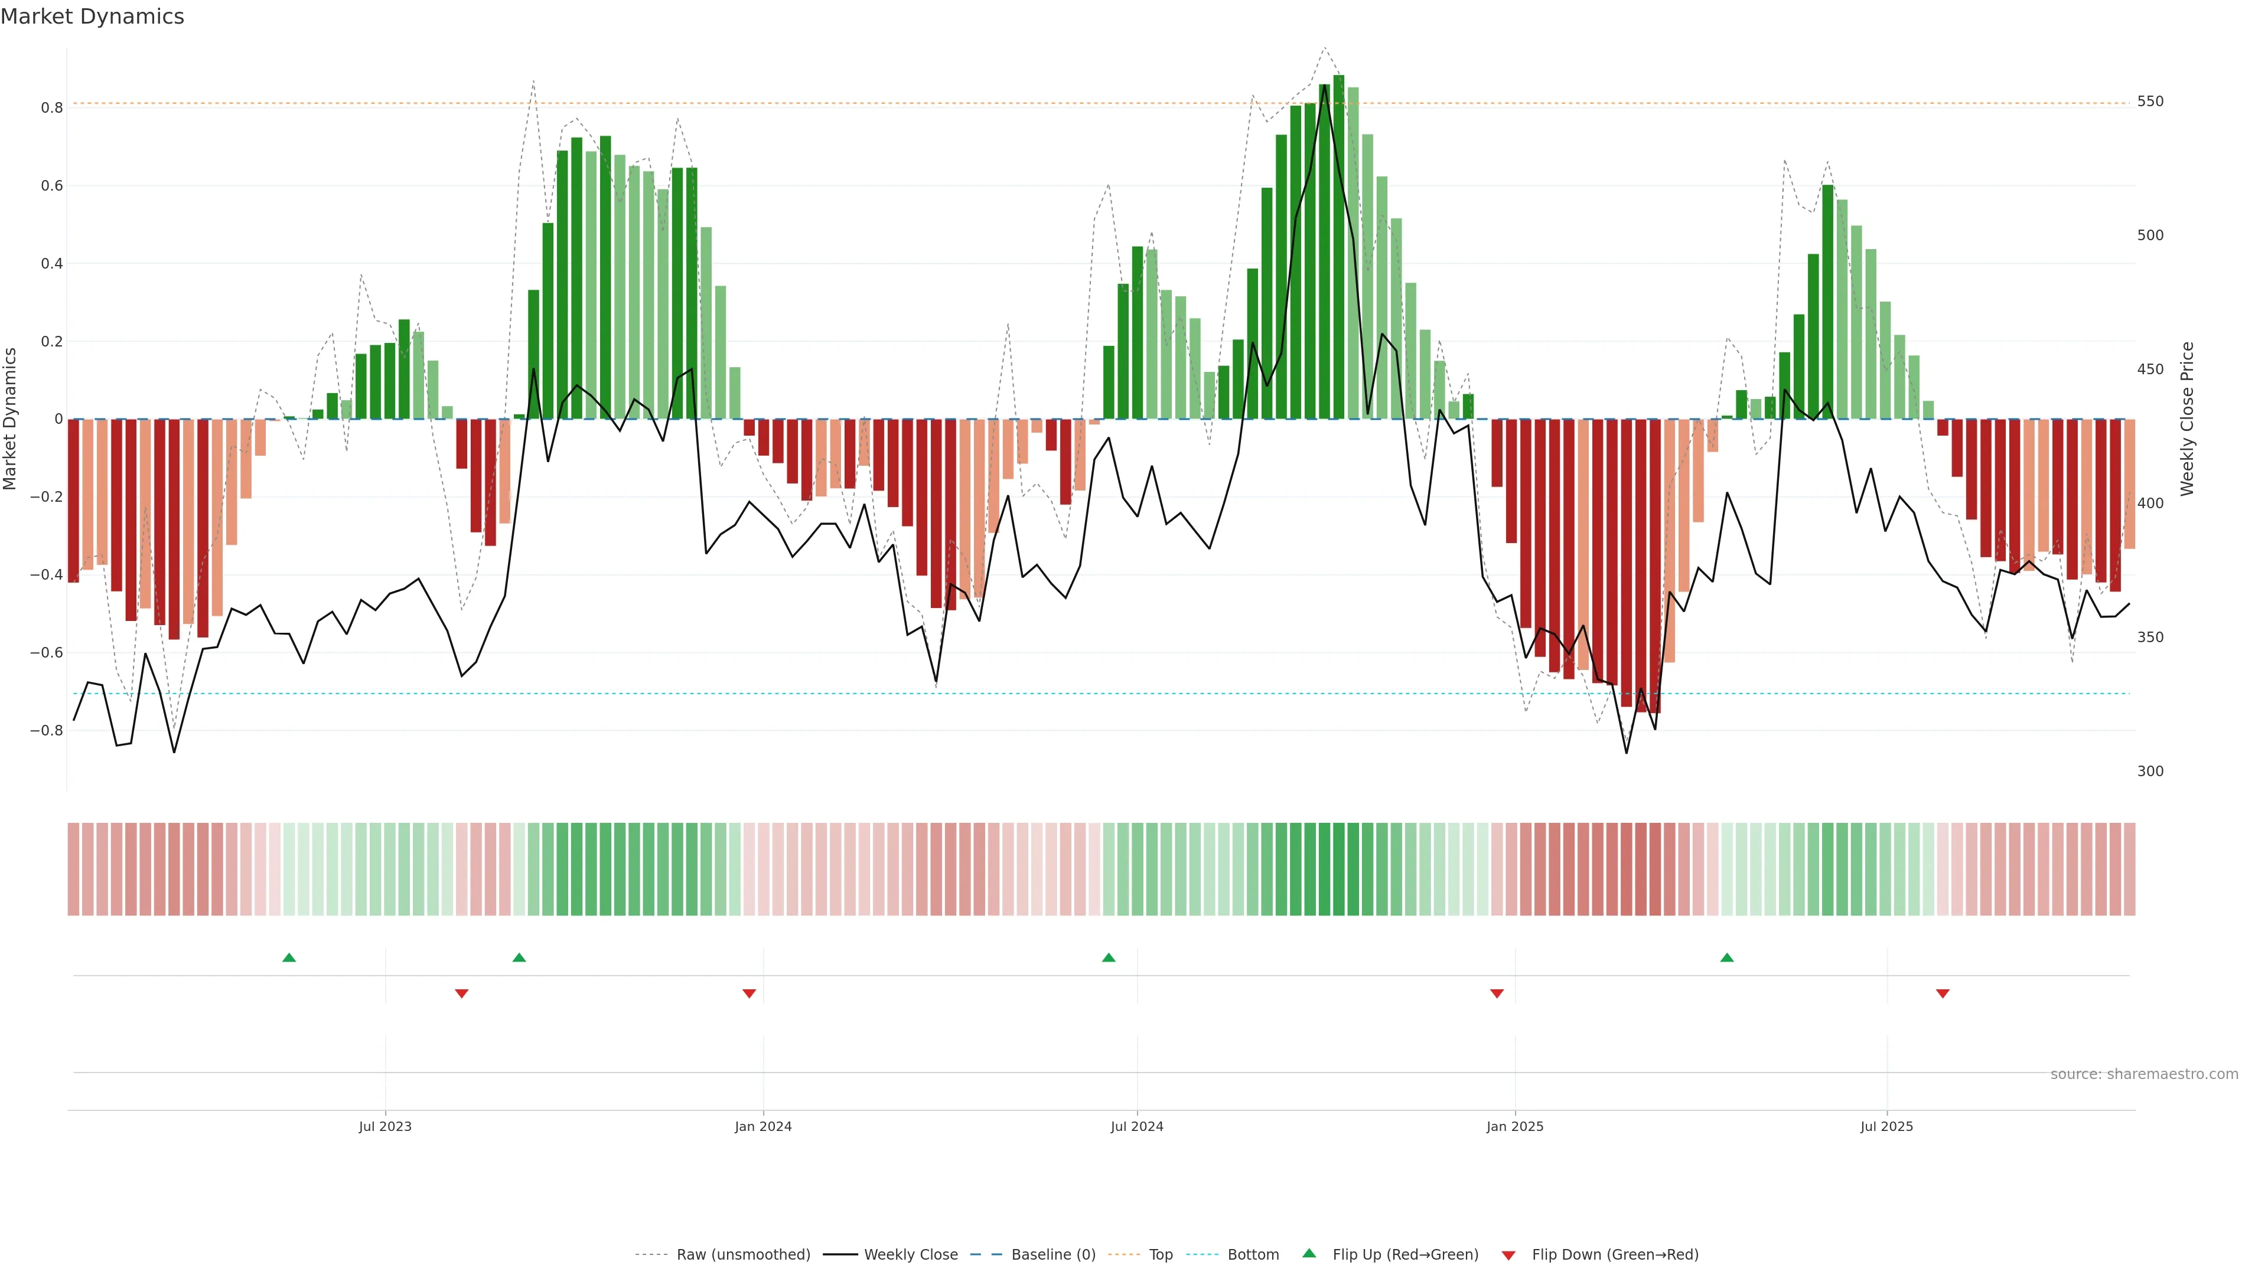
Task: Click the source: sharemaestro.com text
Action: click(x=2144, y=1074)
